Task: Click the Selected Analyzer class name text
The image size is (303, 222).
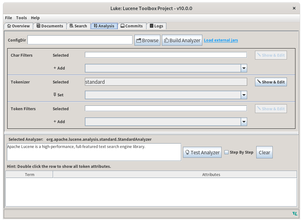Action: (x=99, y=139)
